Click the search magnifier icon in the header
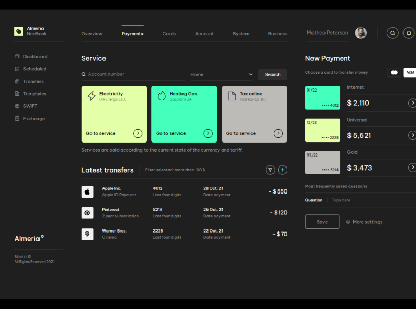Viewport: 416px width, 309px height. 393,33
